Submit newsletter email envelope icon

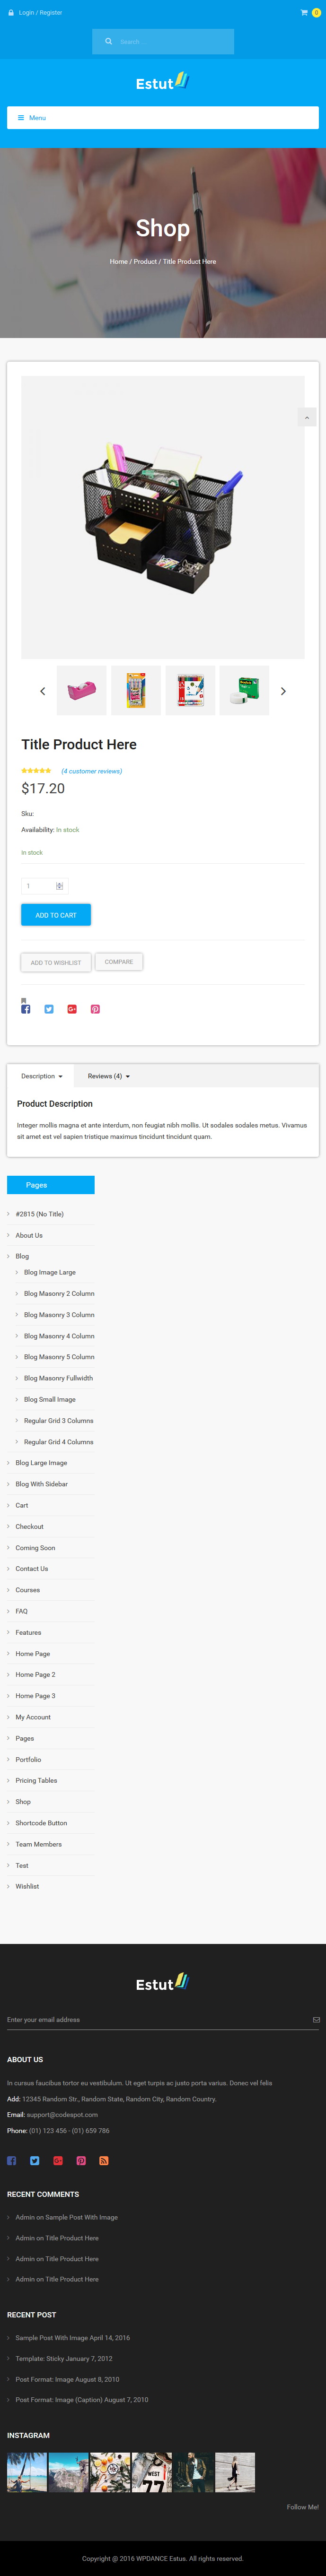click(x=316, y=2020)
